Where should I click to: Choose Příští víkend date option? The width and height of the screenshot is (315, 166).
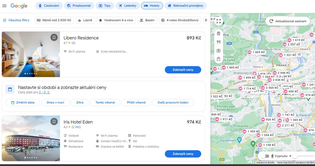click(136, 103)
